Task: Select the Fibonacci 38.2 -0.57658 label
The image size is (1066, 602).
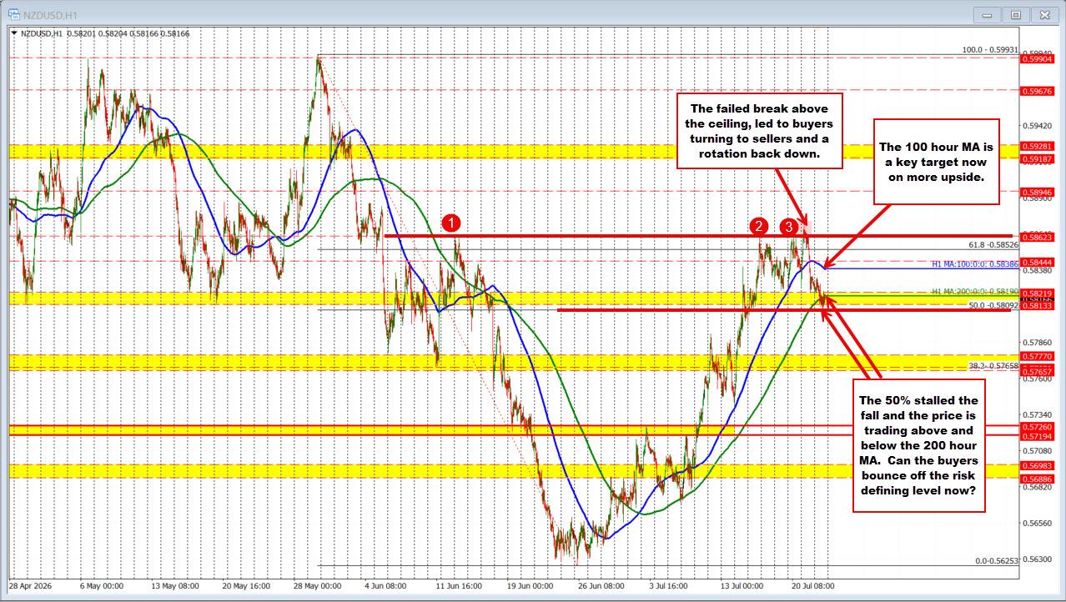Action: [993, 365]
